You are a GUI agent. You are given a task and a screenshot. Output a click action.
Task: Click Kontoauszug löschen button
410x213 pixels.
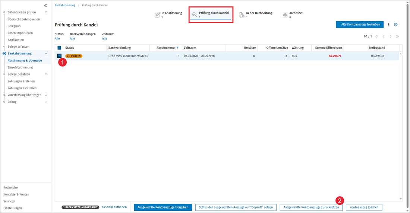coord(364,207)
